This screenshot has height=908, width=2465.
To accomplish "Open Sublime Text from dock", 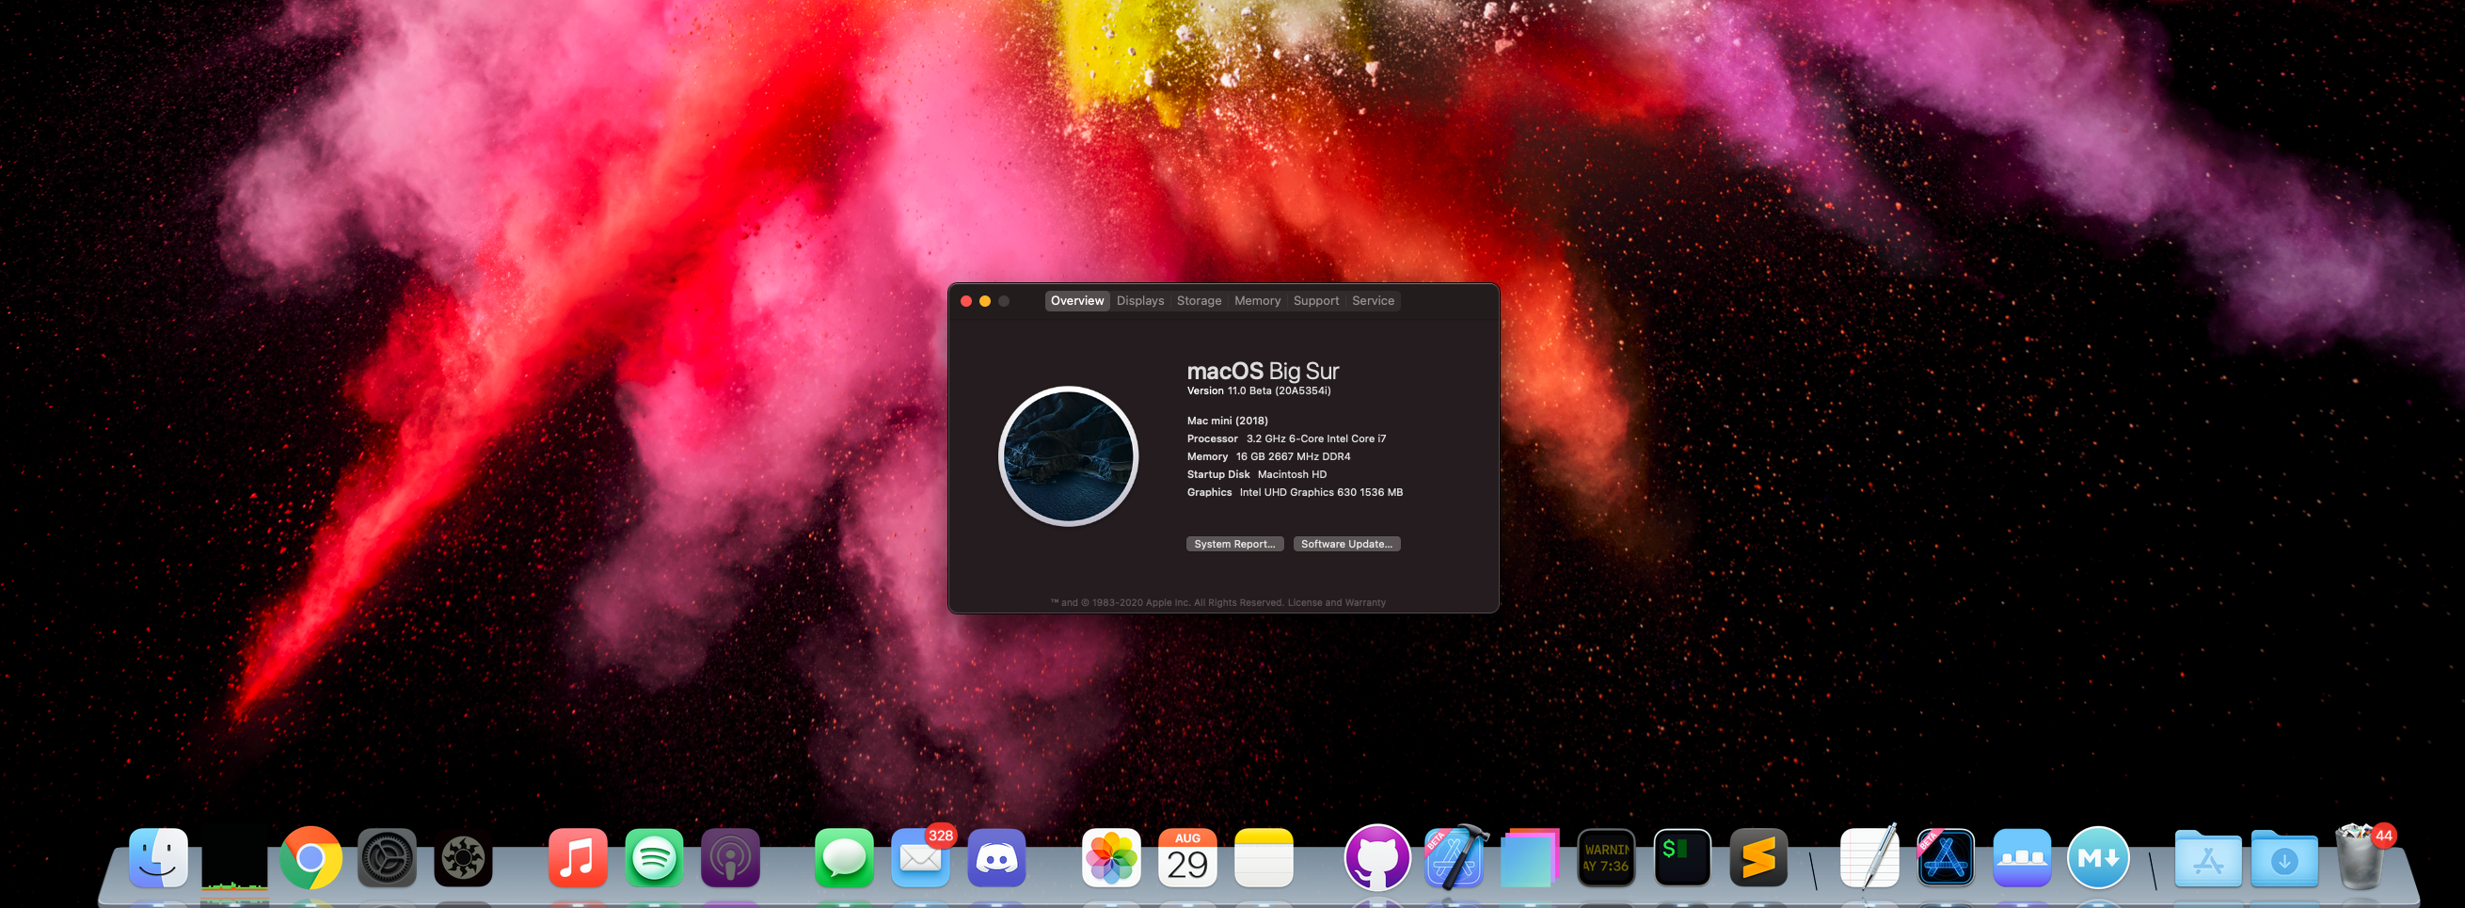I will (1758, 857).
